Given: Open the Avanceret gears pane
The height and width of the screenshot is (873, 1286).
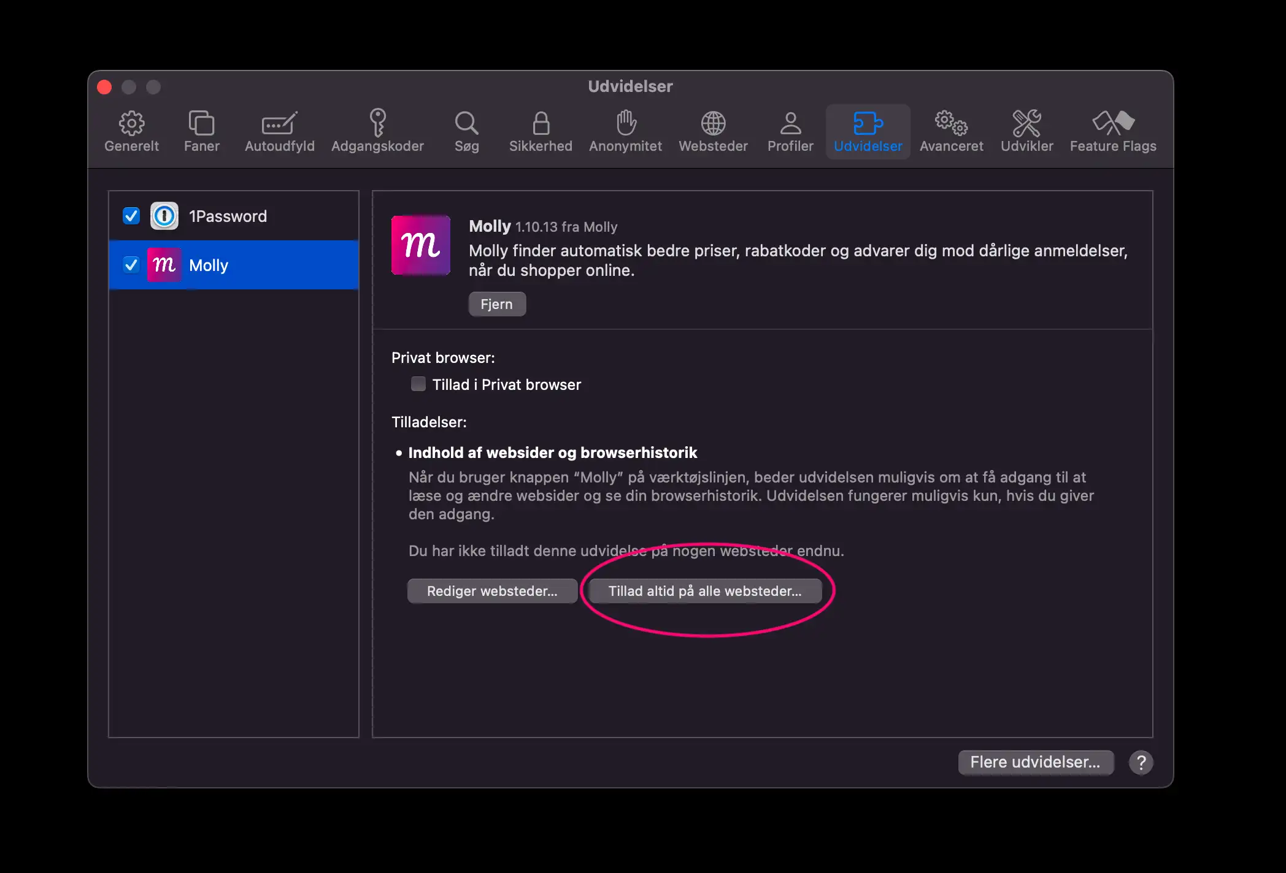Looking at the screenshot, I should coord(951,131).
